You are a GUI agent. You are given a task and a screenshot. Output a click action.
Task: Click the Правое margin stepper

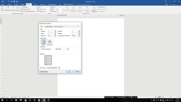[79, 33]
